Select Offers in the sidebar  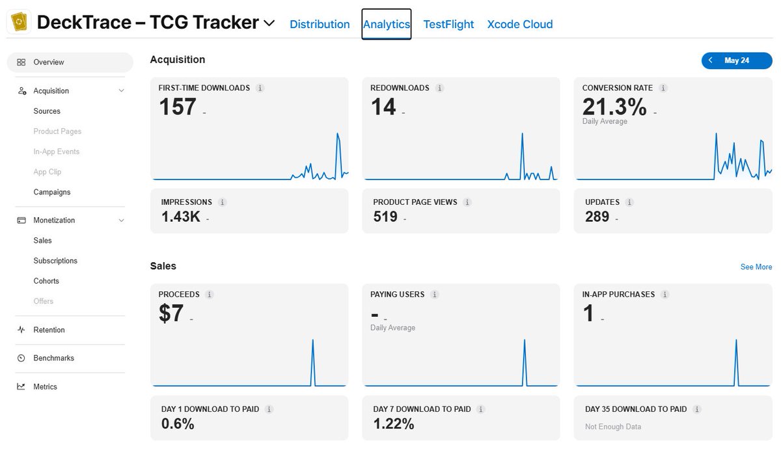click(x=44, y=301)
